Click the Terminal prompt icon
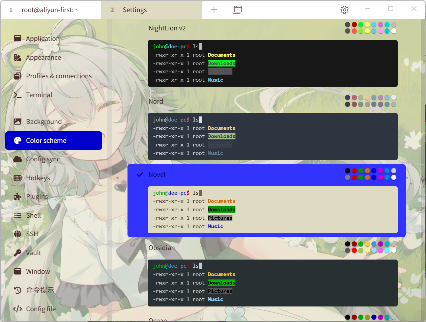 pos(18,95)
